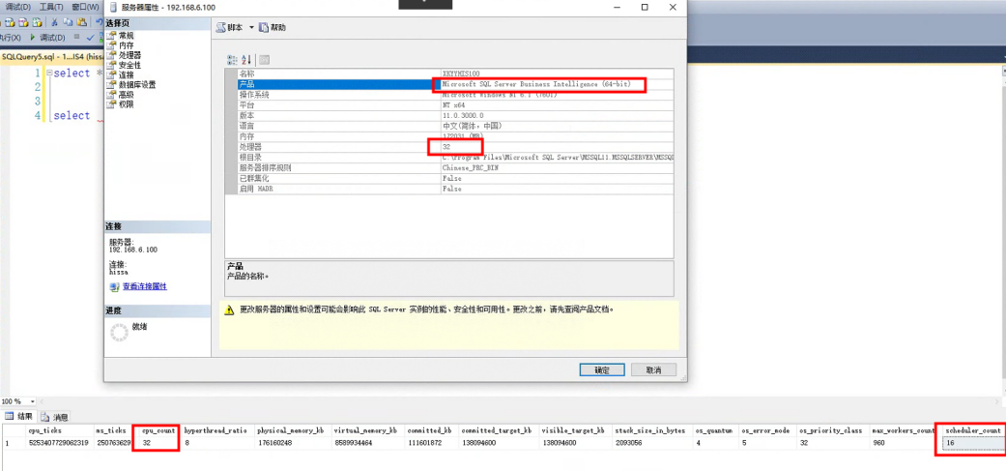The image size is (1006, 471).
Task: Click the Script (脚本) icon in the dialog toolbar
Action: [x=220, y=28]
